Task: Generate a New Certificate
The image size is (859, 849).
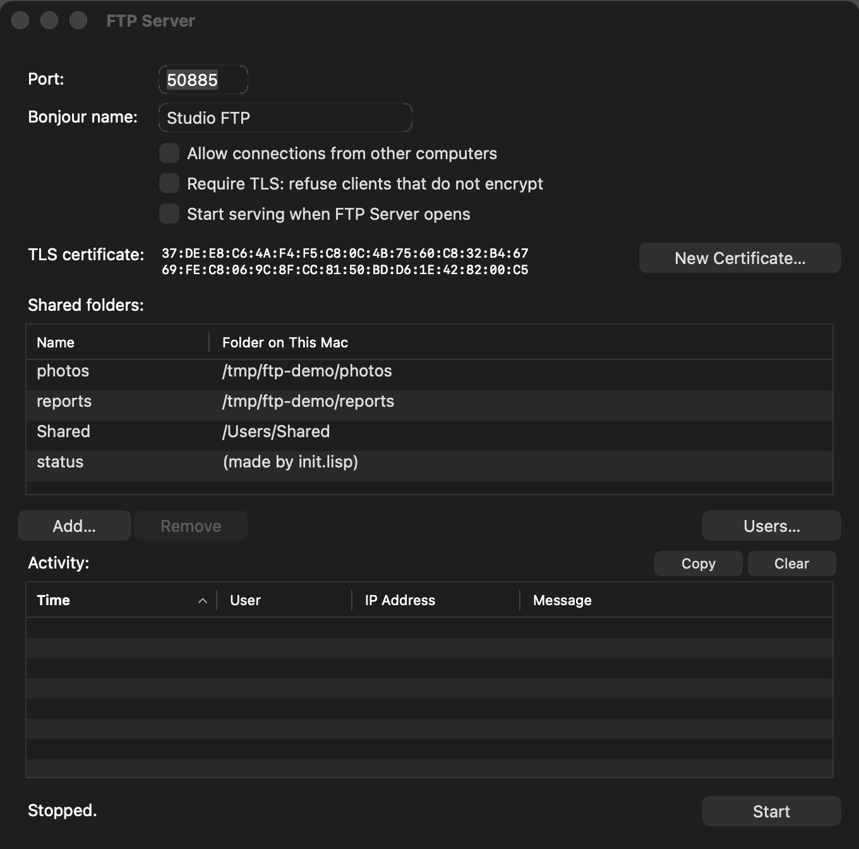Action: 740,258
